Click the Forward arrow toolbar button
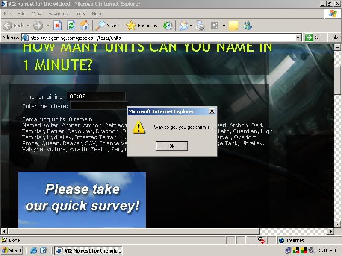 pos(38,26)
